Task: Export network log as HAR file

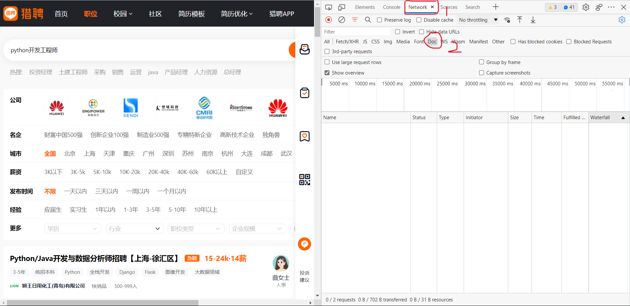Action: pos(533,20)
